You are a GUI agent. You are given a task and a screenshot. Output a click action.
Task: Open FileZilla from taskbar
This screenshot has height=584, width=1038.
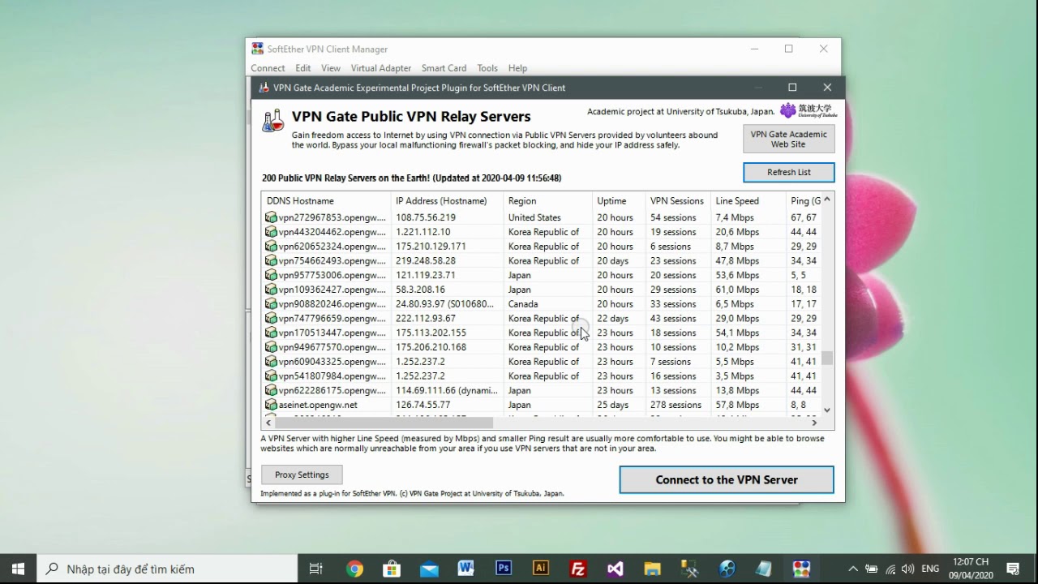(x=578, y=569)
